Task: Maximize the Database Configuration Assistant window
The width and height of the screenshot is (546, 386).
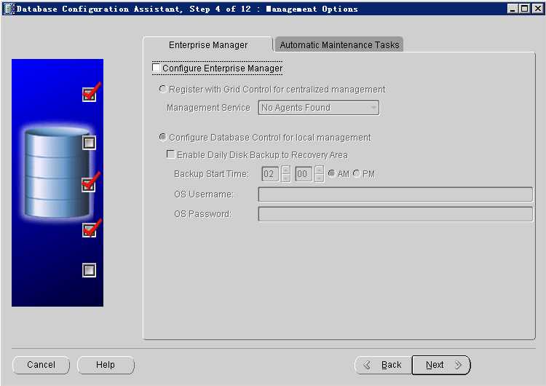Action: (524, 8)
